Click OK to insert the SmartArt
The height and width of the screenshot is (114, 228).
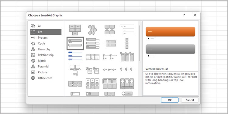pos(170,100)
